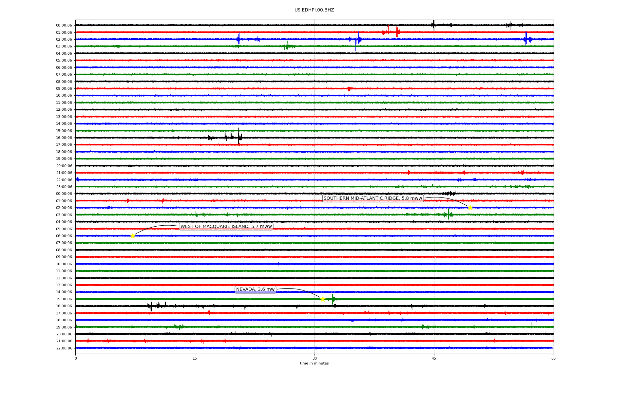Click the 15 minute tick label
Viewport: 629px width, 393px height.
click(x=195, y=358)
